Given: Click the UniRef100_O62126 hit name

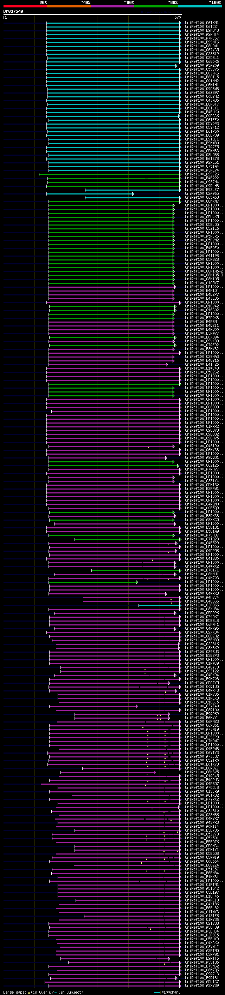Looking at the screenshot, I should pos(202,466).
